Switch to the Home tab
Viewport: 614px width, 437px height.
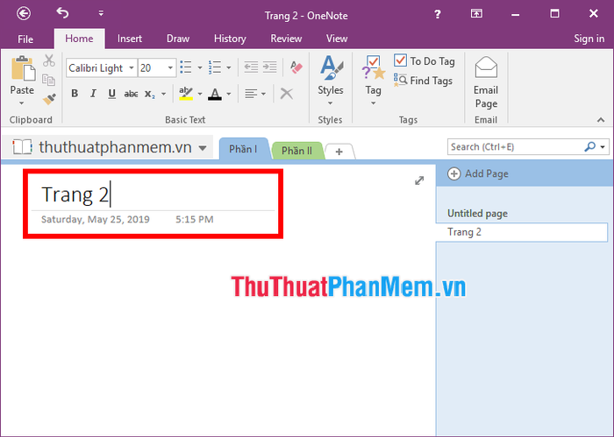(x=79, y=39)
